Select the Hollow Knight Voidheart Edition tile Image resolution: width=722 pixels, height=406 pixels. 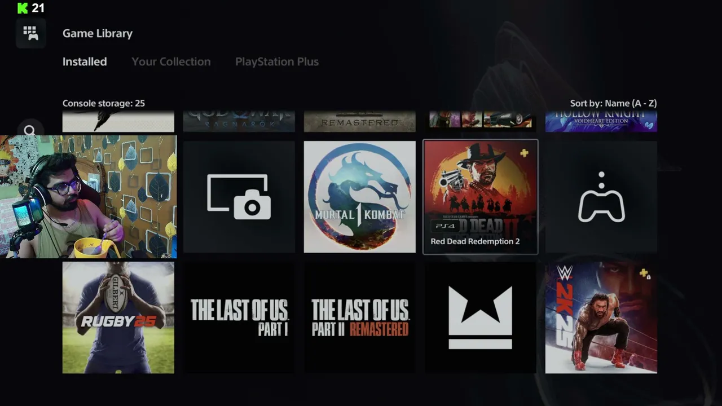click(601, 121)
